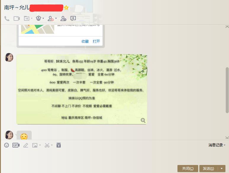Expand the screenshot scissors dropdown arrow
Screen dimensions: 229x173
(52, 145)
